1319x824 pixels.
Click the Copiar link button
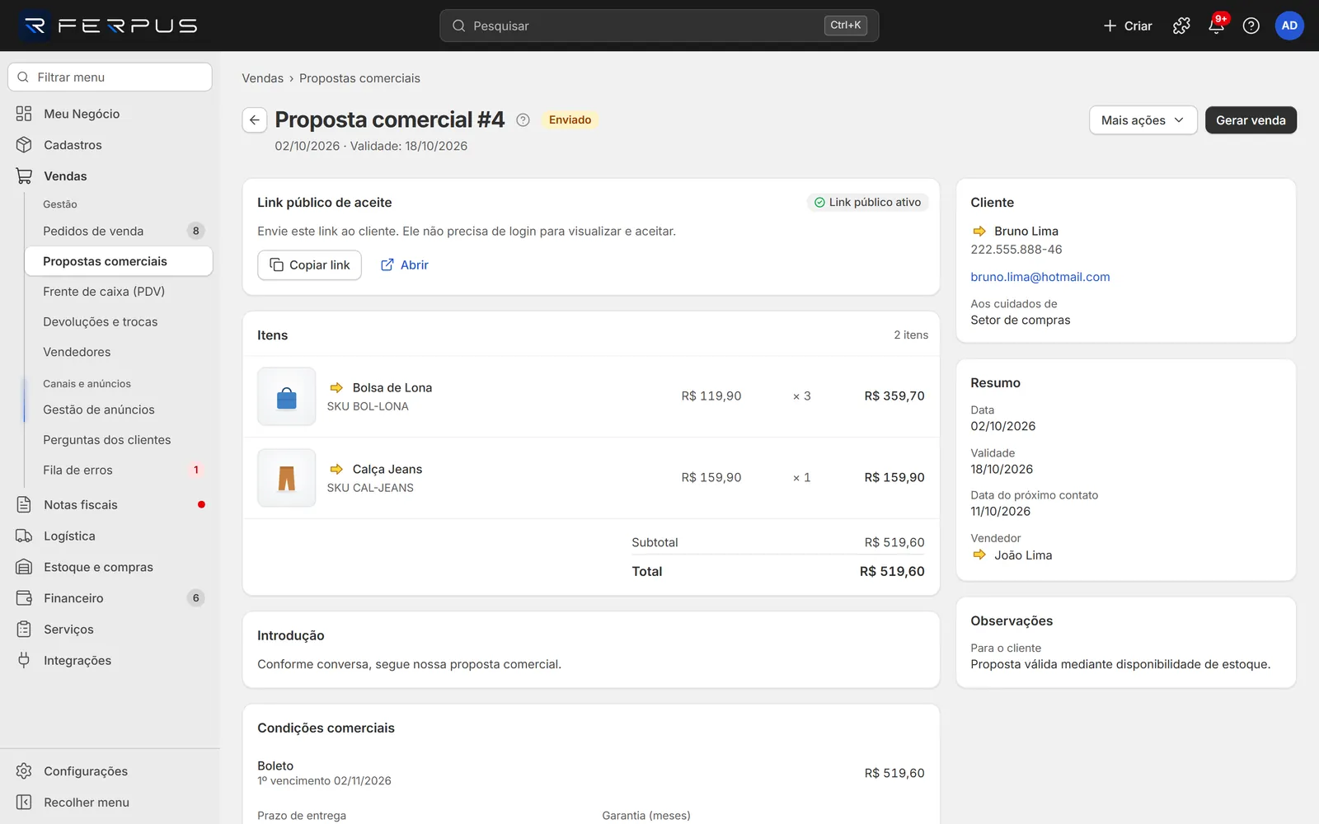309,265
